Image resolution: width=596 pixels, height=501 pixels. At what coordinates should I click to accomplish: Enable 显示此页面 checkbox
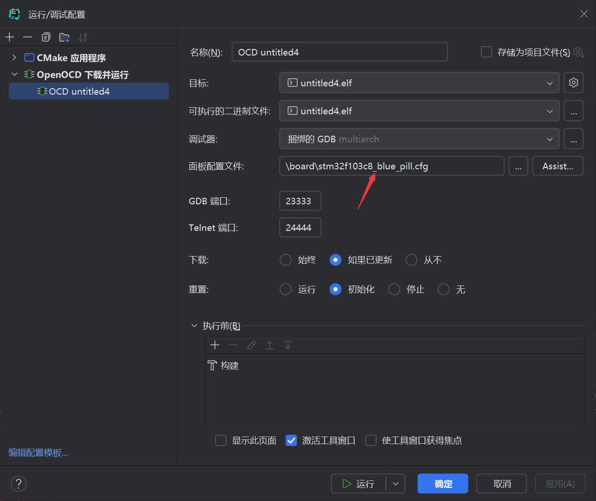[221, 440]
